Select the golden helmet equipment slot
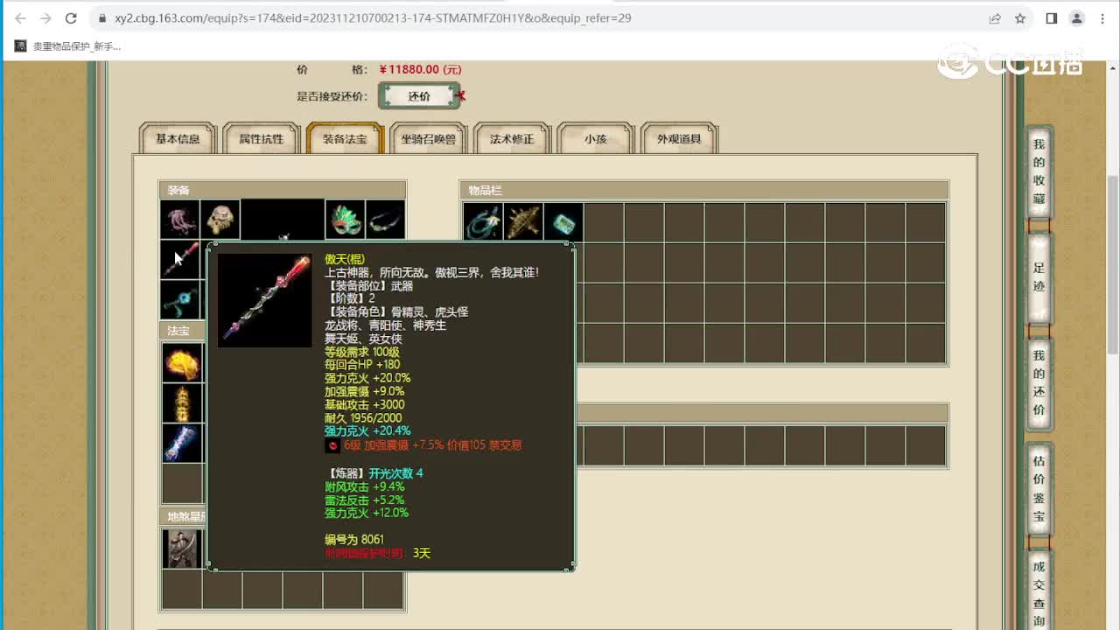The height and width of the screenshot is (630, 1120). (x=220, y=220)
